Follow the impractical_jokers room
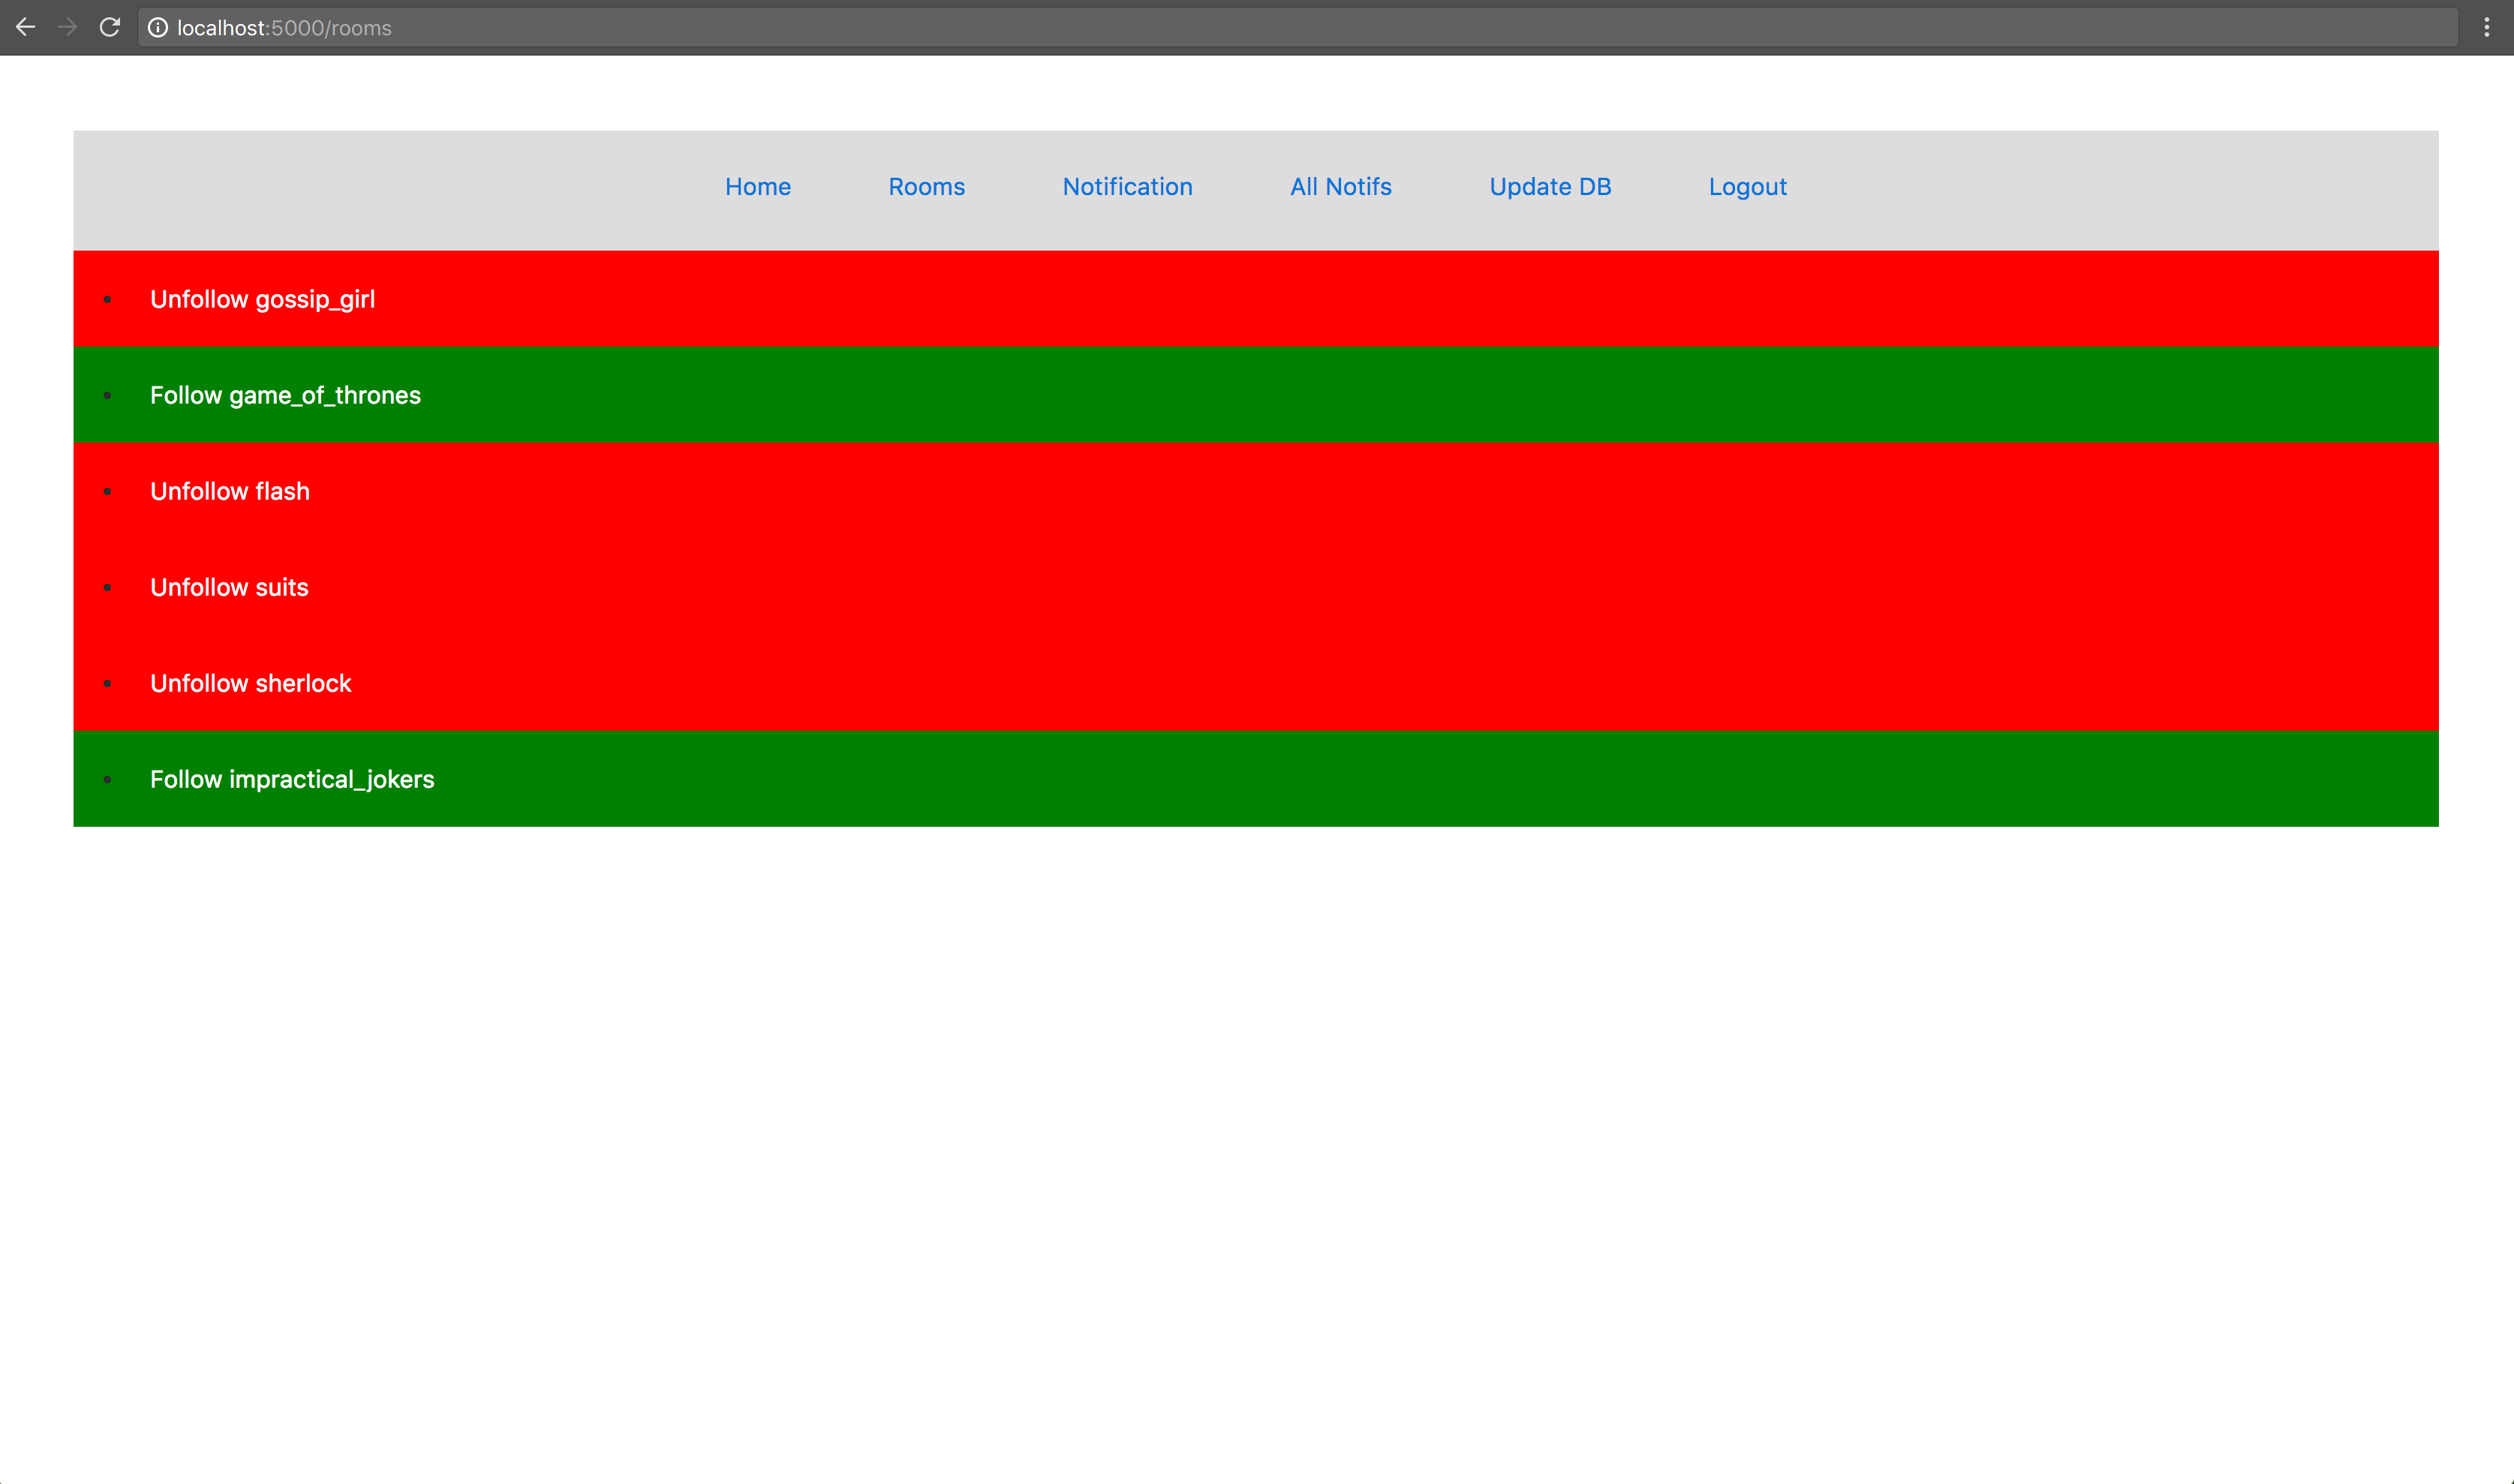2514x1484 pixels. (292, 779)
